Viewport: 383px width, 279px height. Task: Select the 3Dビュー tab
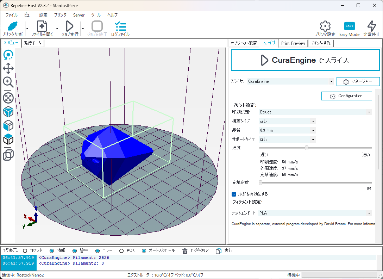pos(11,43)
